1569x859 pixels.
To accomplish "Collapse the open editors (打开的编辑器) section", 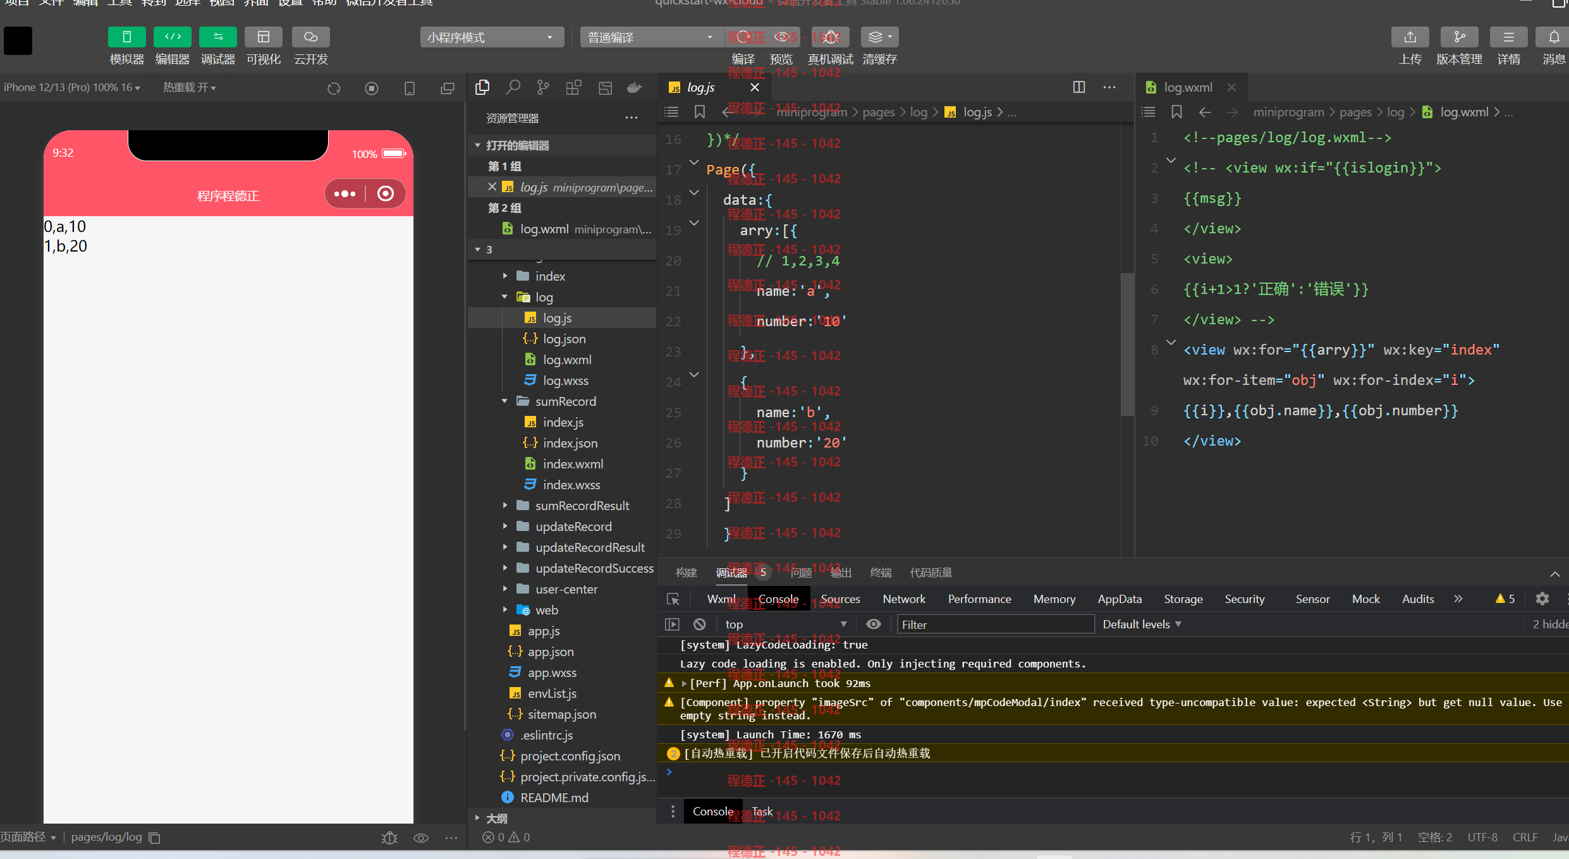I will pyautogui.click(x=478, y=145).
